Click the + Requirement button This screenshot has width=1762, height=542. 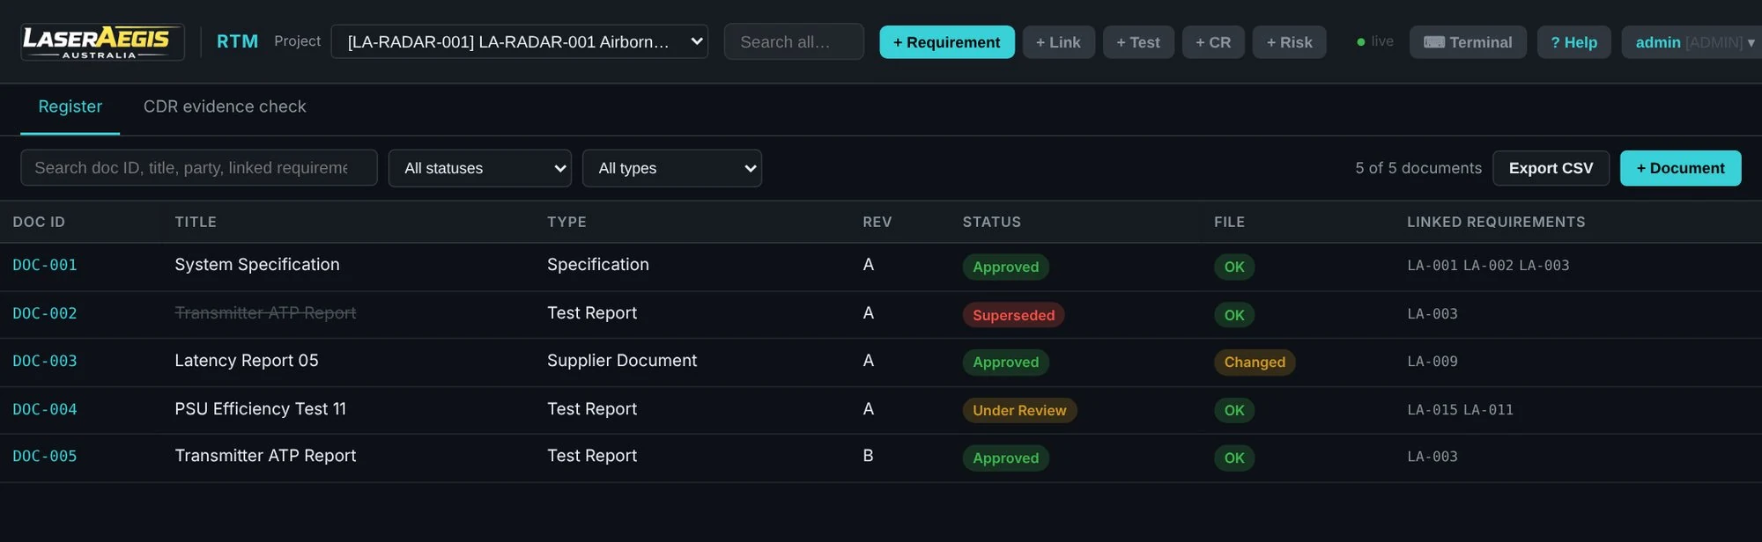point(947,41)
